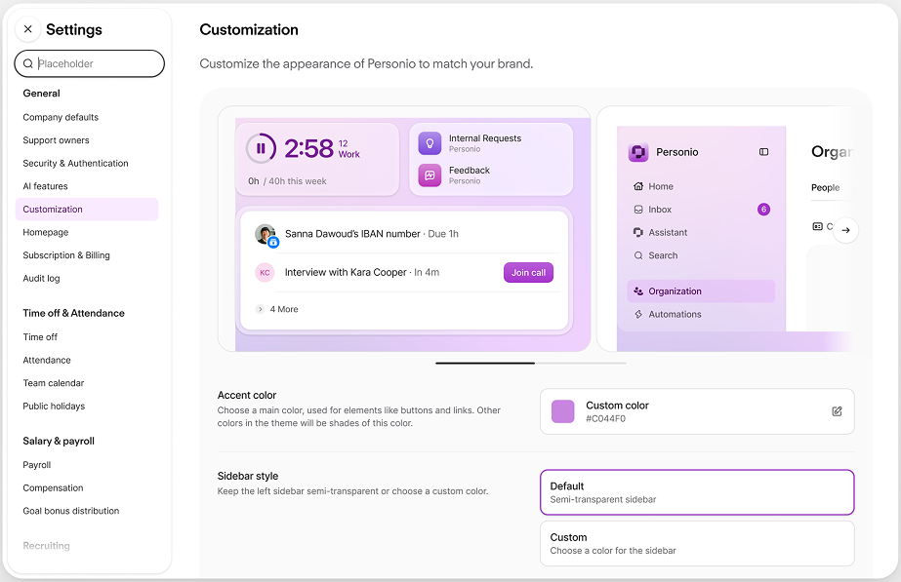Select the Custom sidebar color option

(696, 543)
